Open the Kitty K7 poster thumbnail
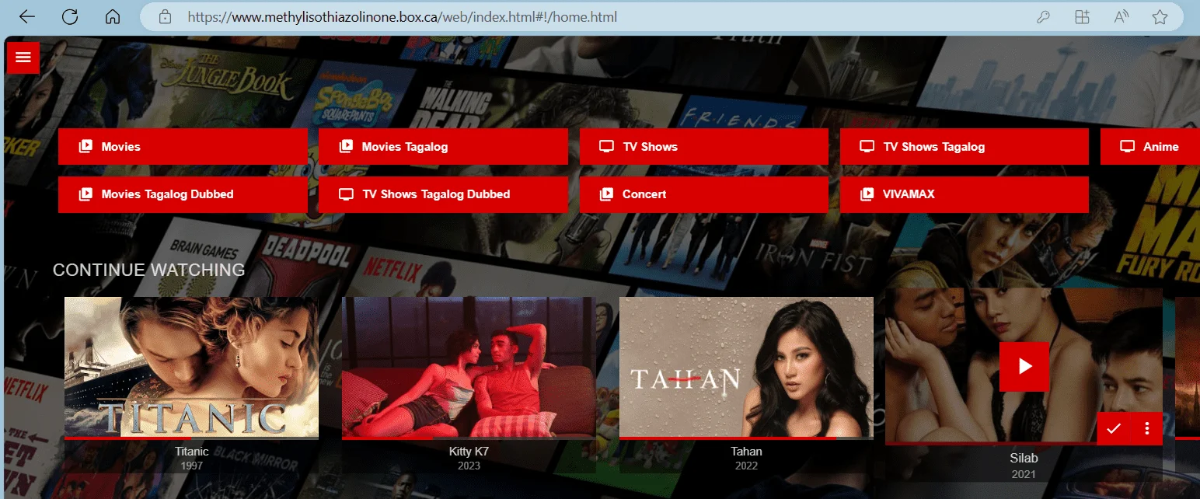The image size is (1200, 499). pyautogui.click(x=469, y=367)
